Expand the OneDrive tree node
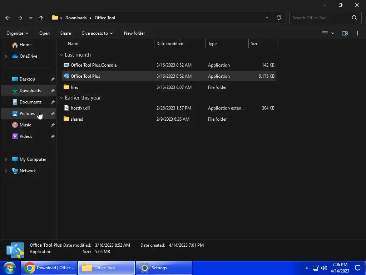This screenshot has width=366, height=275. click(x=6, y=56)
